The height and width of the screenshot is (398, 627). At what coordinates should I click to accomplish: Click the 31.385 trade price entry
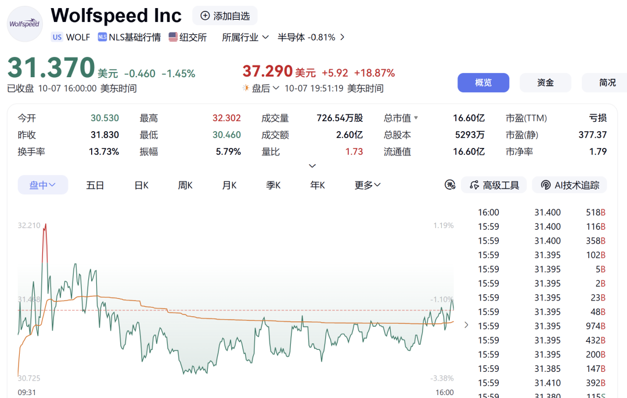pyautogui.click(x=547, y=369)
